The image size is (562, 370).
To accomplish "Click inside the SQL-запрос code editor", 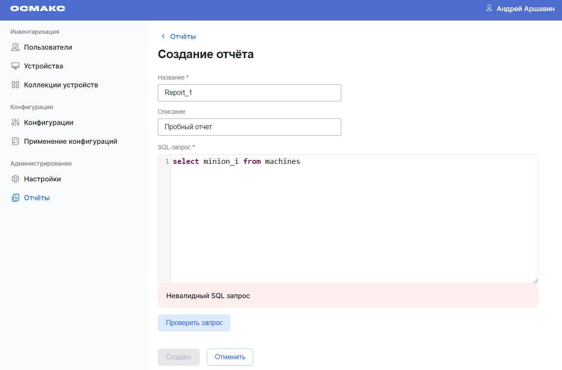I will coord(354,219).
